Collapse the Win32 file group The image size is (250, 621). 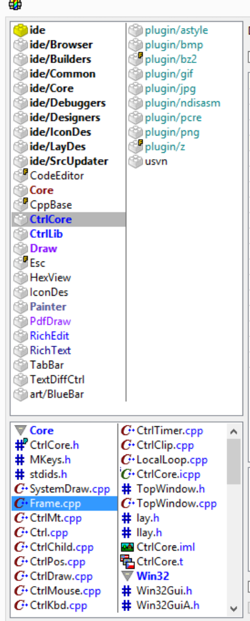coord(127,576)
